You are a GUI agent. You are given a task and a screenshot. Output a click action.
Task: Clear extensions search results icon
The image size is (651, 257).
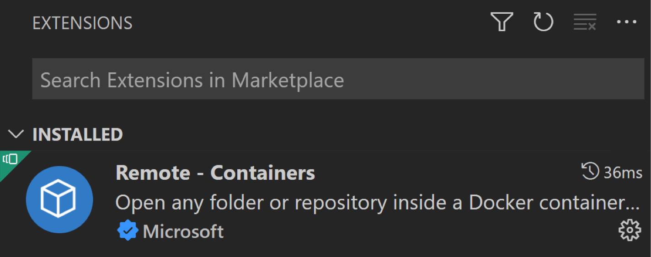[585, 22]
